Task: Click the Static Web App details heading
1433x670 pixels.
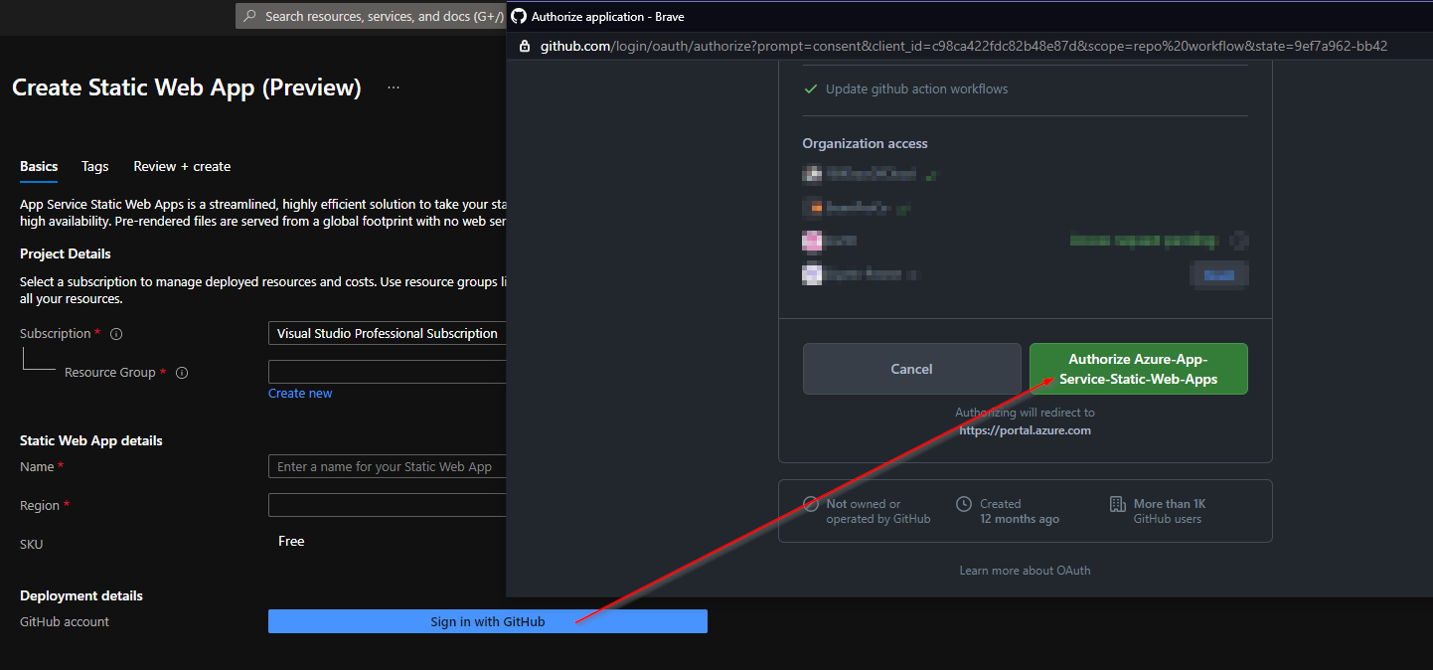Action: point(91,440)
